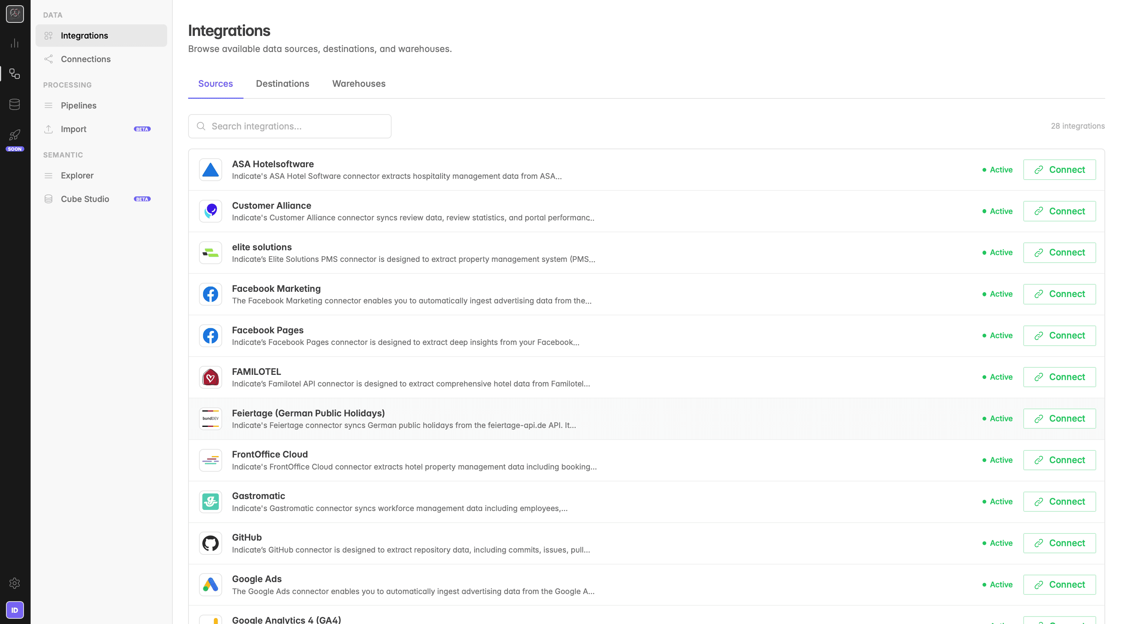This screenshot has width=1131, height=624.
Task: Click the FAMILOTEL heart logo
Action: click(x=210, y=377)
